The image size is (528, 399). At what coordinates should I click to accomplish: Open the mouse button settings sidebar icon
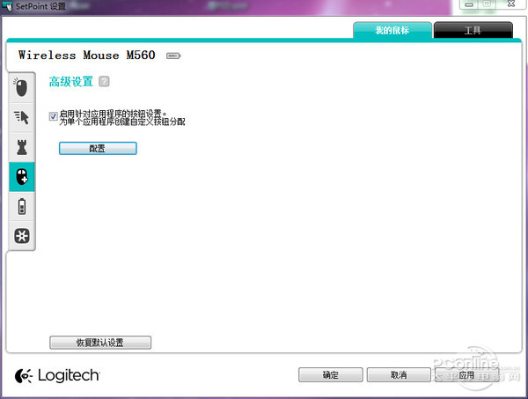(21, 87)
